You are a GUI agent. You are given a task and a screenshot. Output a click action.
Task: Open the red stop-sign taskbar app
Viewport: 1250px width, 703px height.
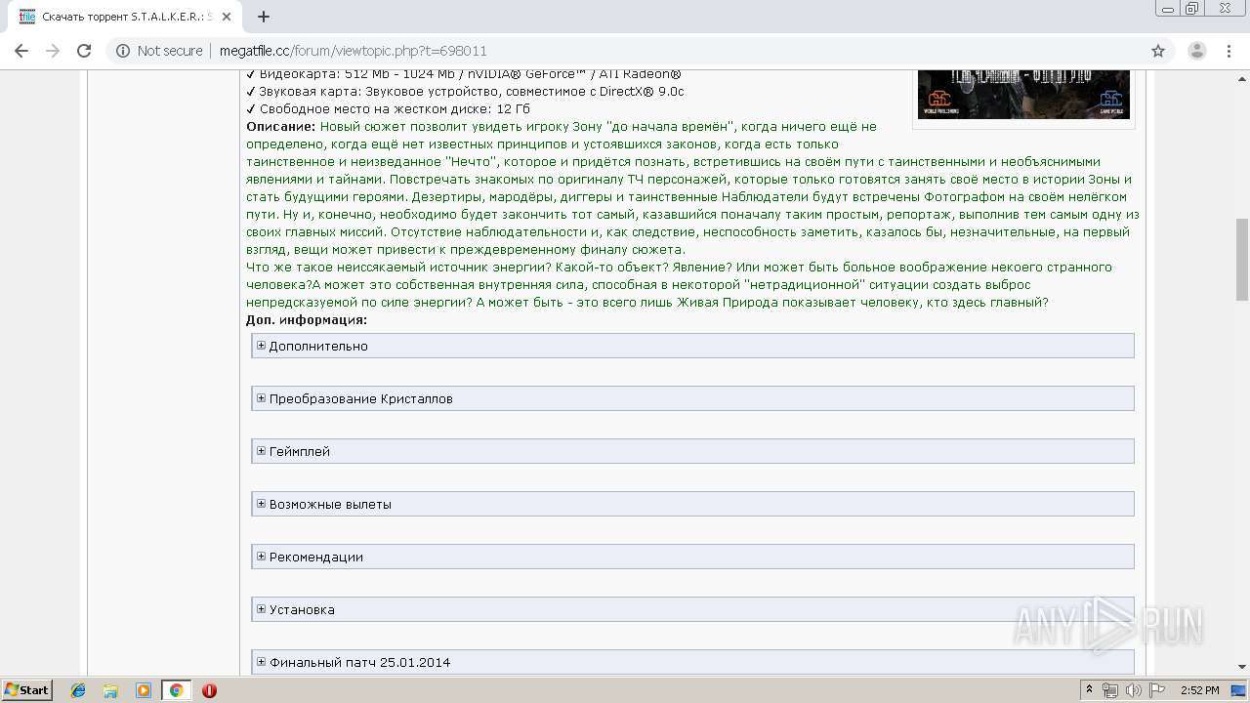pos(209,690)
